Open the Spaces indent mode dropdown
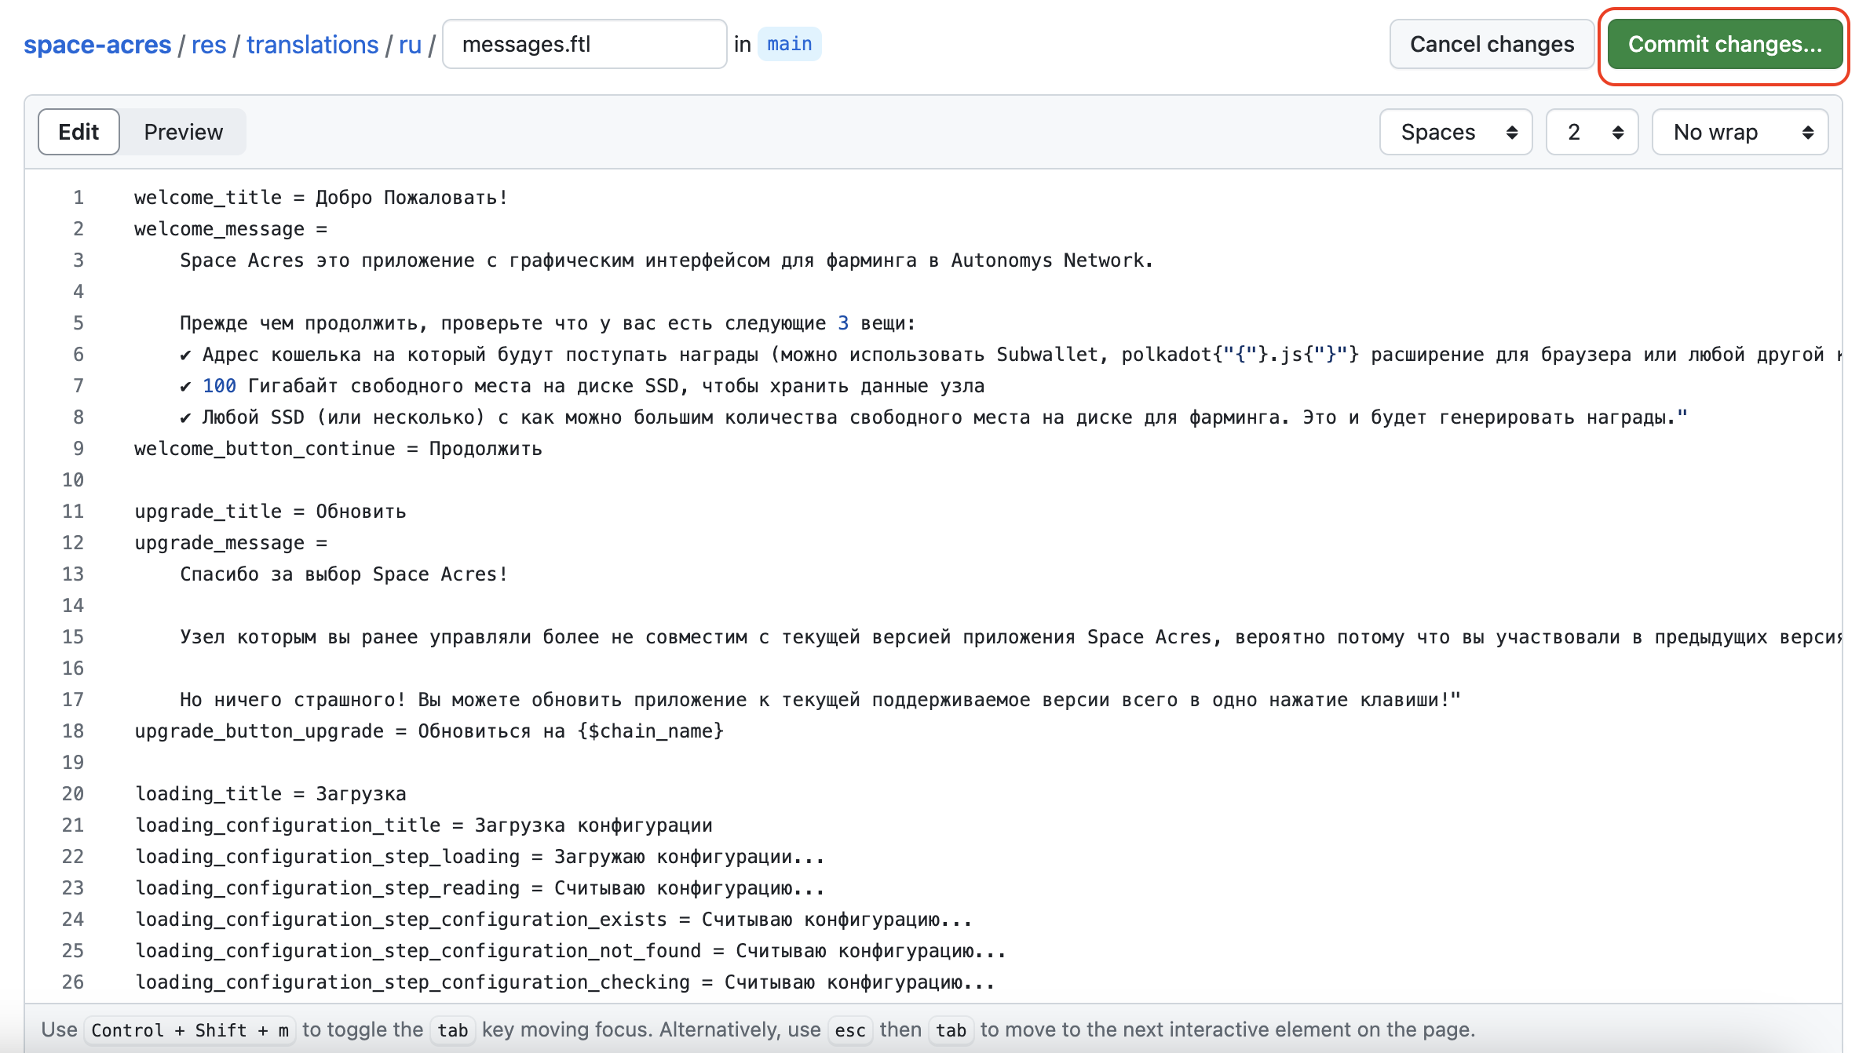 click(1455, 132)
